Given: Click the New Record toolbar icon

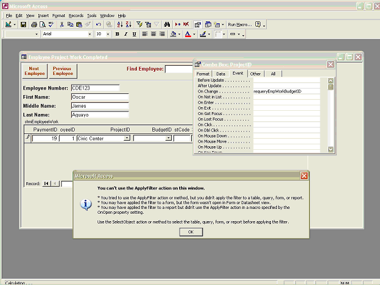Looking at the screenshot, I should [178, 24].
